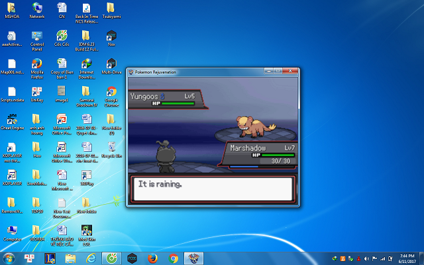
Task: Minimize the Pokemon Rejuvenation window
Action: (x=268, y=71)
